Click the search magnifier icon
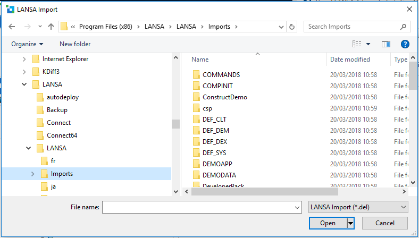The height and width of the screenshot is (238, 419). click(404, 27)
